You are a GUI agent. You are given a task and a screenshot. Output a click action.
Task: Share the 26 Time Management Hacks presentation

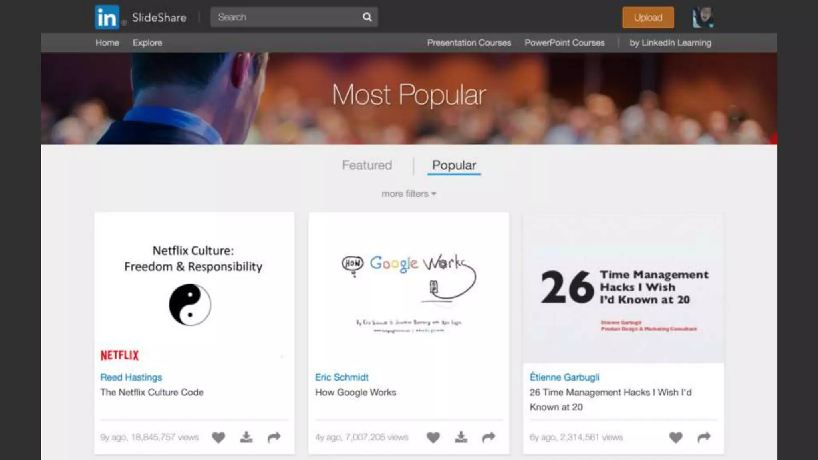704,438
